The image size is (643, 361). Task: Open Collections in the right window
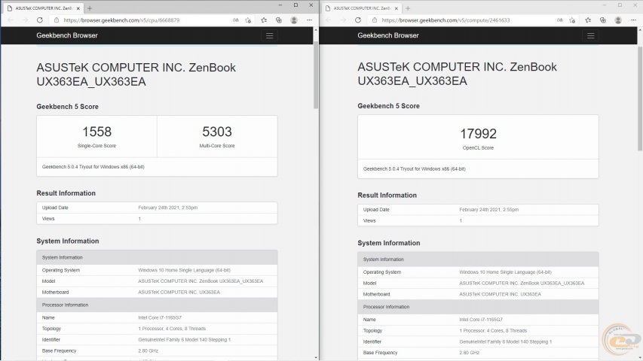pyautogui.click(x=603, y=20)
